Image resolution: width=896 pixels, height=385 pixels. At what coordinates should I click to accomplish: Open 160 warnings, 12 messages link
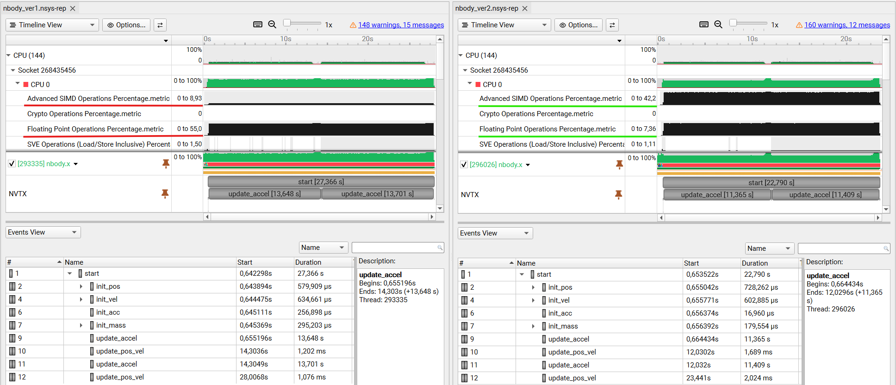(x=847, y=25)
